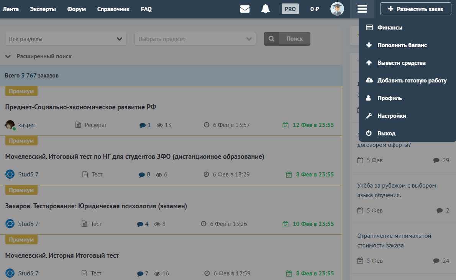Go to 'Эксперты' in top navigation
This screenshot has width=456, height=280.
point(43,9)
